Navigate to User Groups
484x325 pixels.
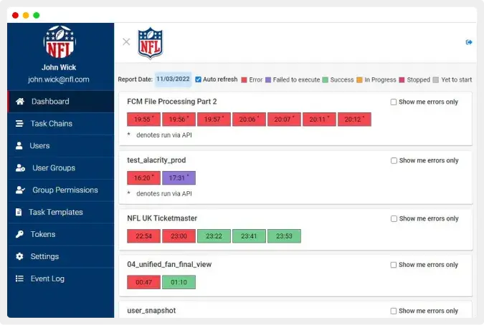coord(60,168)
